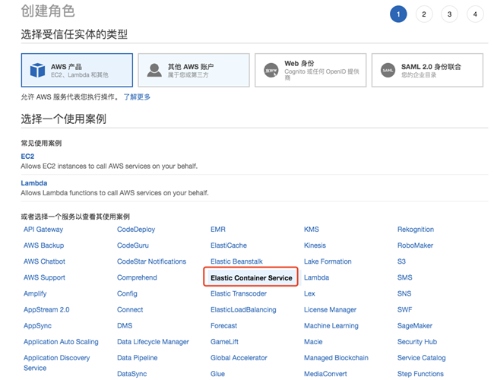The height and width of the screenshot is (380, 494).
Task: Click the other AWS account person icon
Action: click(x=154, y=70)
